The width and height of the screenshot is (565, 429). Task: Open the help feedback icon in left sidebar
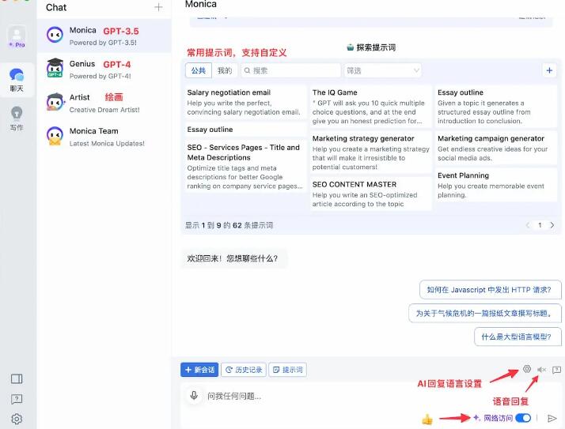pyautogui.click(x=17, y=399)
